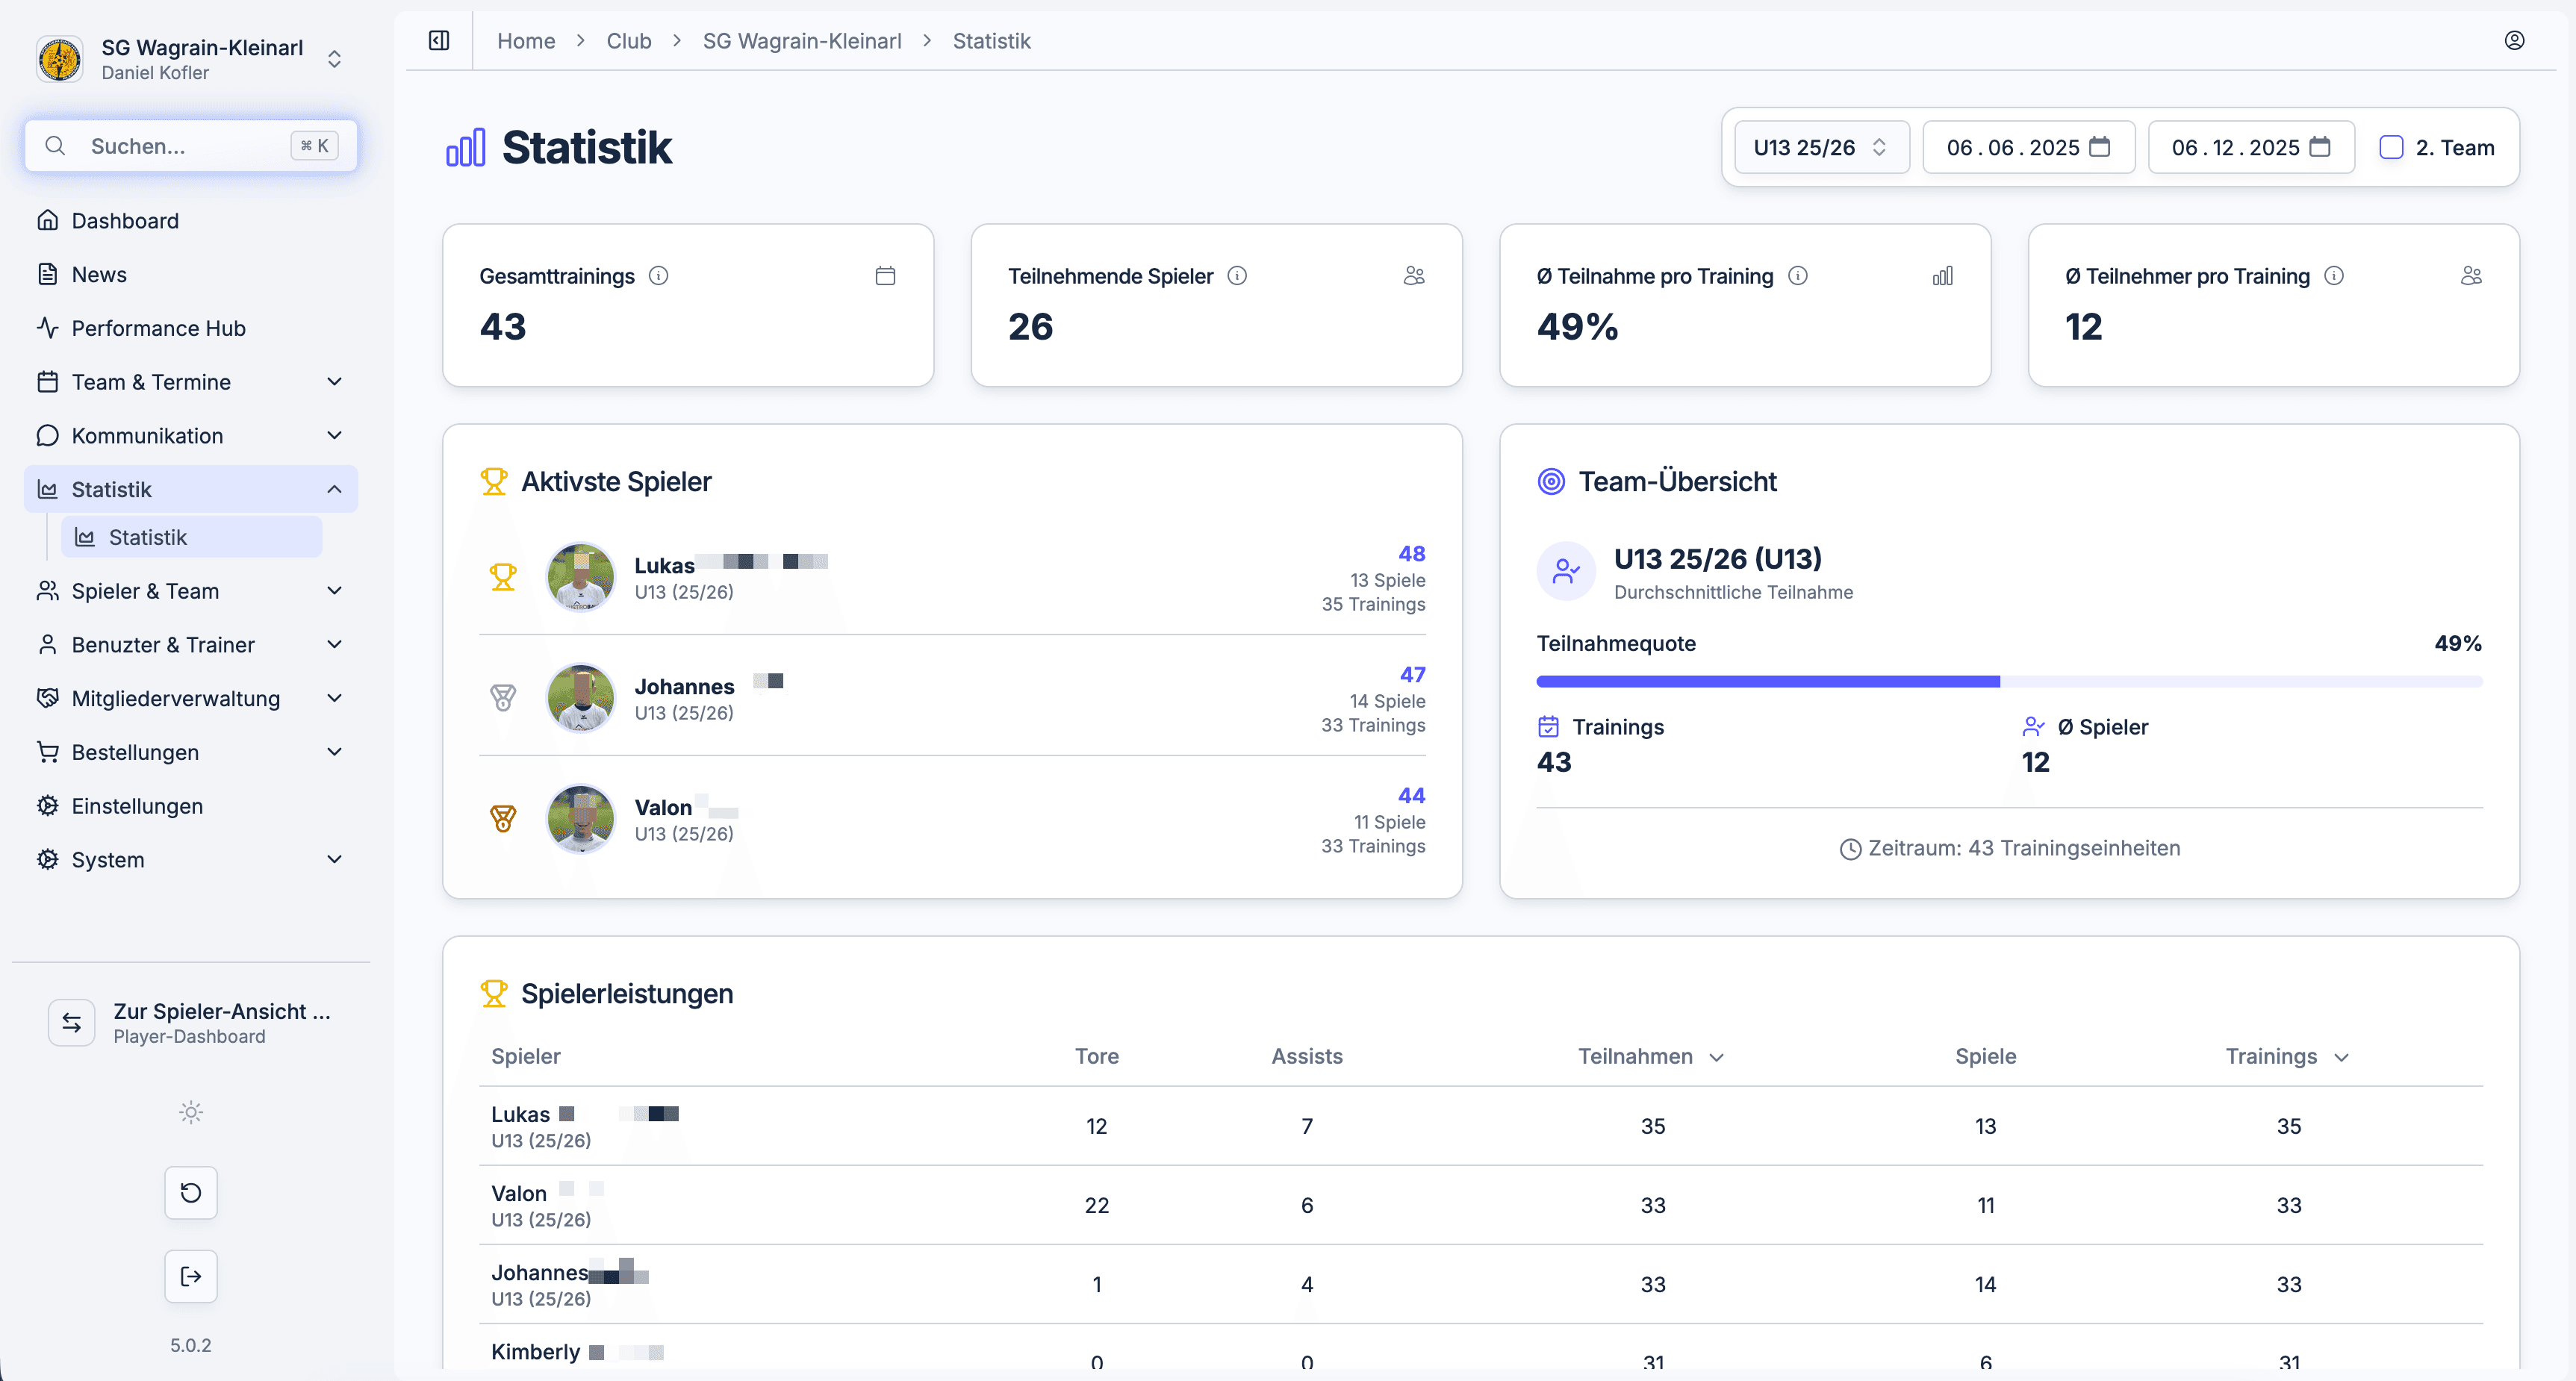The width and height of the screenshot is (2576, 1381).
Task: Go to Club in the breadcrumb
Action: coord(629,41)
